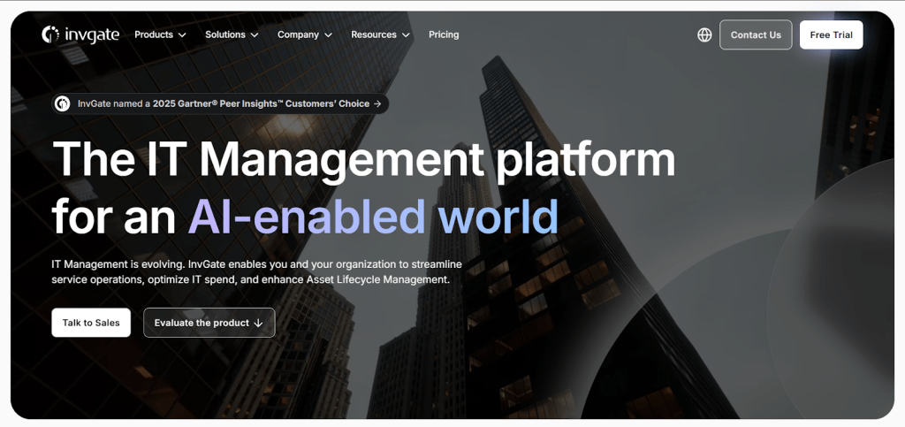Viewport: 905px width, 427px height.
Task: Click the Contact Us button
Action: click(x=756, y=35)
